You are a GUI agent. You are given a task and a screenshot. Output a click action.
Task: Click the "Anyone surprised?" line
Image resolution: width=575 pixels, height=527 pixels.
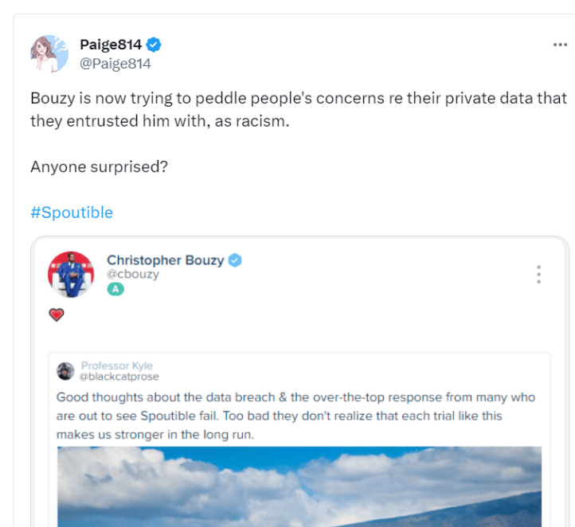[x=99, y=167]
